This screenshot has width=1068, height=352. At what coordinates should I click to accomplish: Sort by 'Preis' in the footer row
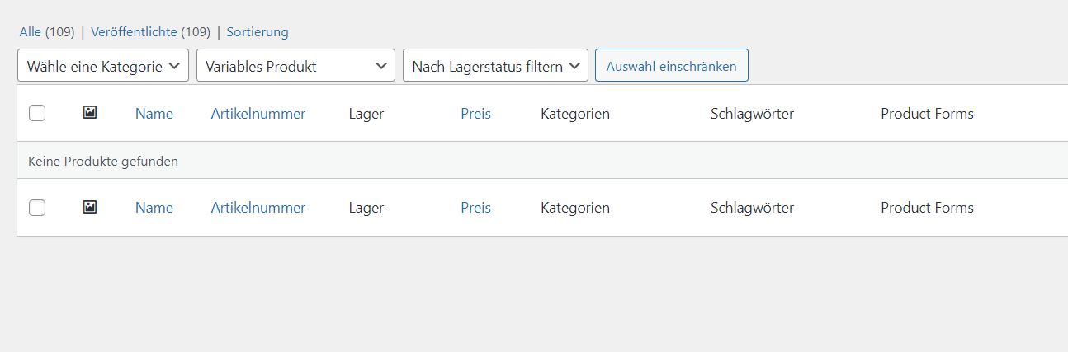475,208
